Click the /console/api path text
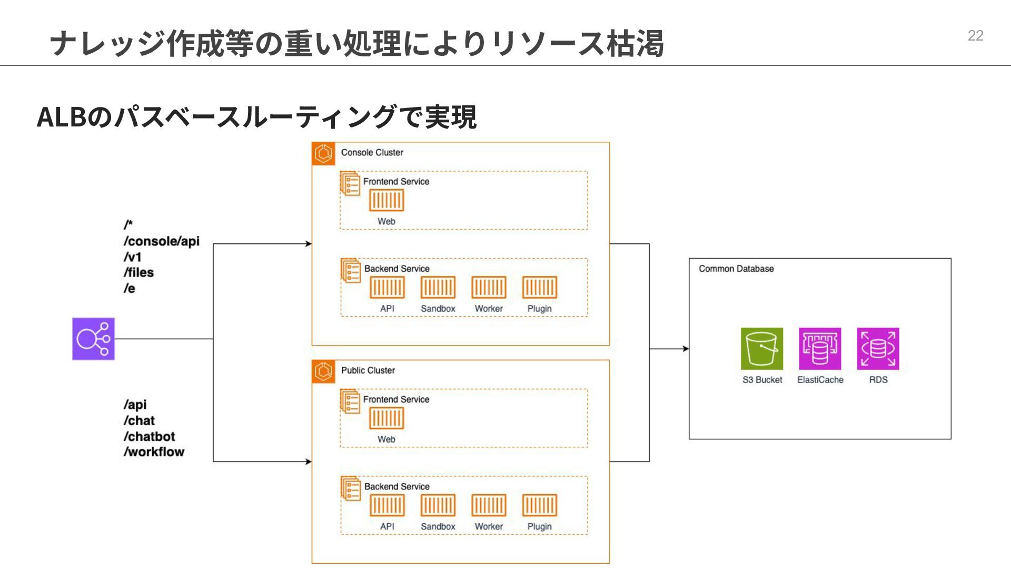The width and height of the screenshot is (1011, 569). pos(161,241)
